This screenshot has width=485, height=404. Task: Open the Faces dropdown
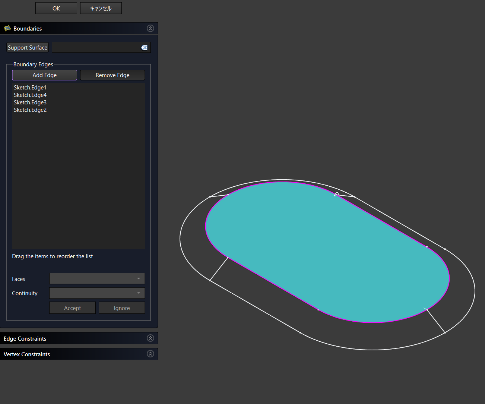point(97,278)
